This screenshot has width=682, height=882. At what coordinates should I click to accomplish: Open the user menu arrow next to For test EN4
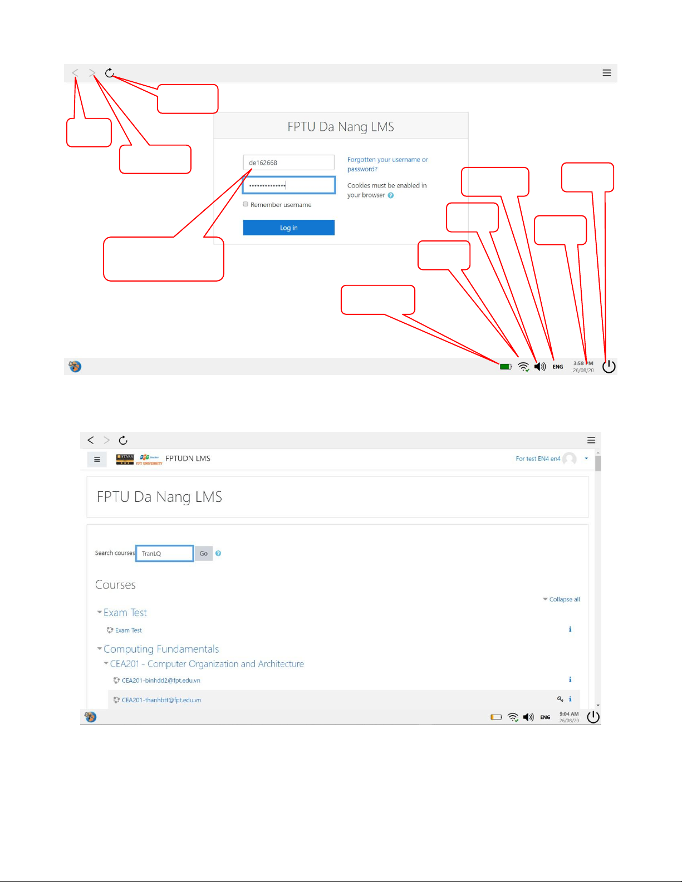coord(586,459)
